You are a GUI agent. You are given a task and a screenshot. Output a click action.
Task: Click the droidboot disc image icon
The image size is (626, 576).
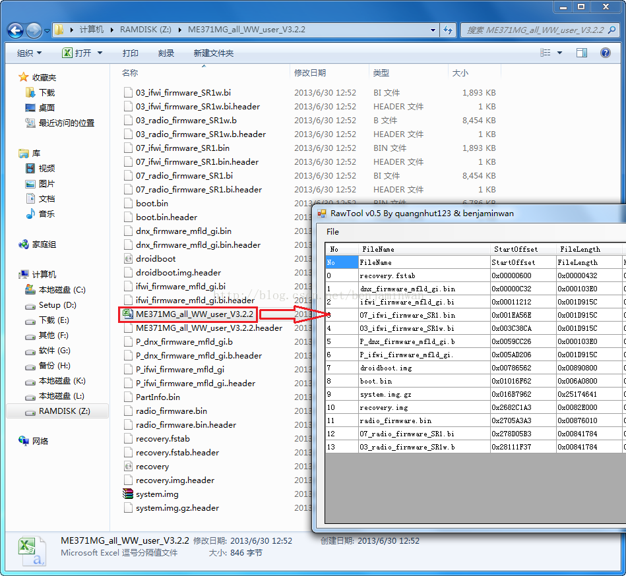click(x=128, y=258)
